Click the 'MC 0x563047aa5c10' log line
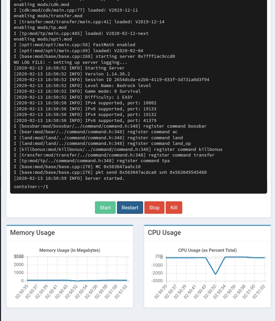Screen dimensions: 276x321 pos(77,167)
